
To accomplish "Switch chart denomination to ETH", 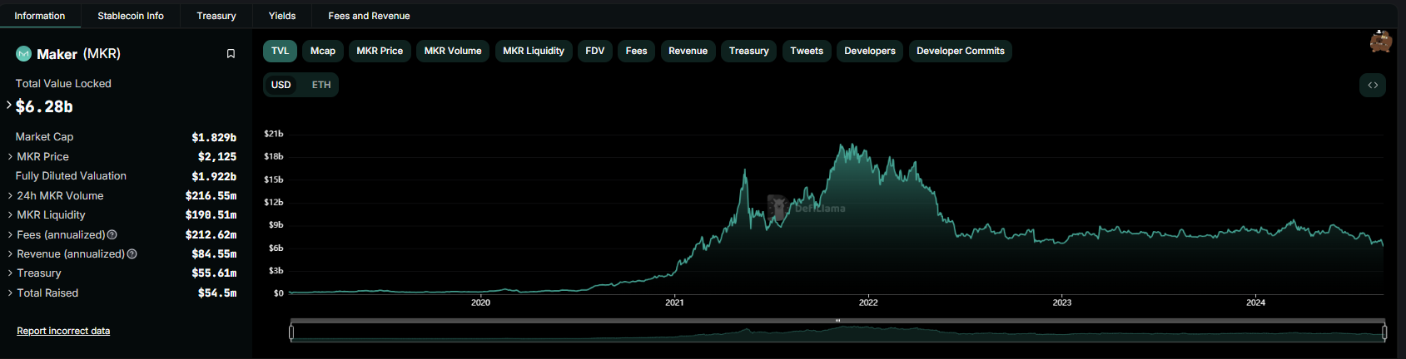I will tap(321, 85).
